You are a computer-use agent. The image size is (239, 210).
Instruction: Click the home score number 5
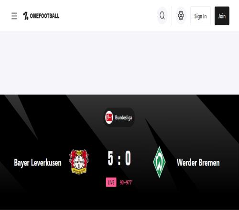click(110, 158)
